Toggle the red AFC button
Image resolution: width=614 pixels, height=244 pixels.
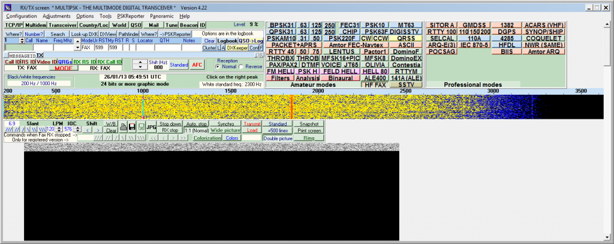(x=197, y=65)
